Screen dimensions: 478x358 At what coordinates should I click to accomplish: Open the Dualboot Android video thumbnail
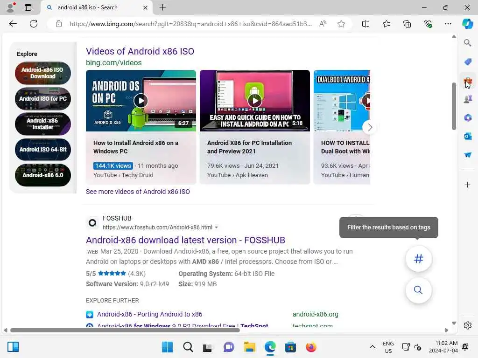(342, 101)
